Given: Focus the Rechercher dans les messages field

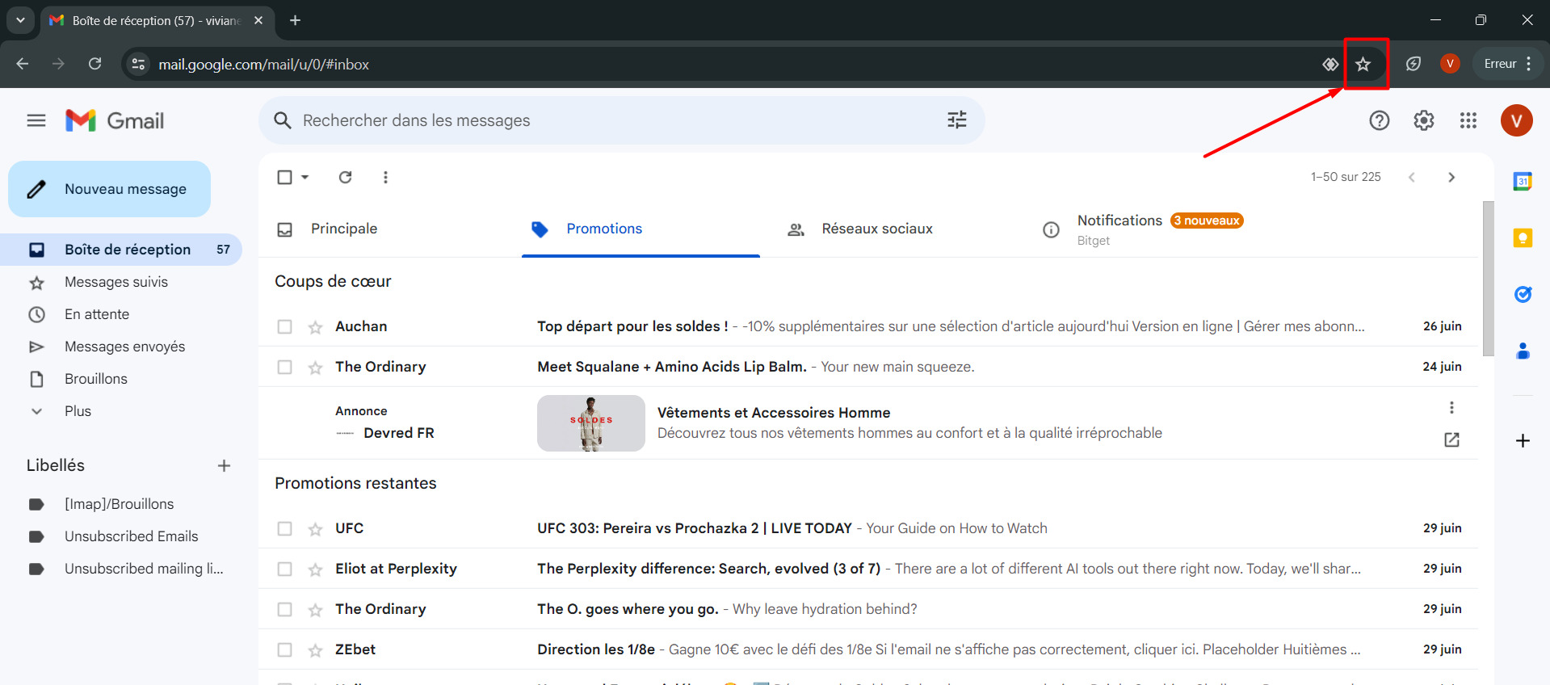Looking at the screenshot, I should (x=620, y=120).
